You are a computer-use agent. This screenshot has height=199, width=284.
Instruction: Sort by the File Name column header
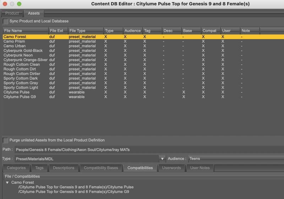coord(26,31)
